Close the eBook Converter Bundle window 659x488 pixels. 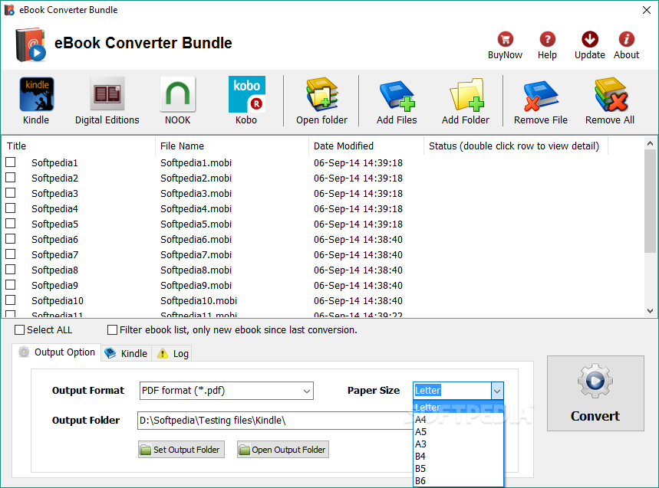pos(647,10)
